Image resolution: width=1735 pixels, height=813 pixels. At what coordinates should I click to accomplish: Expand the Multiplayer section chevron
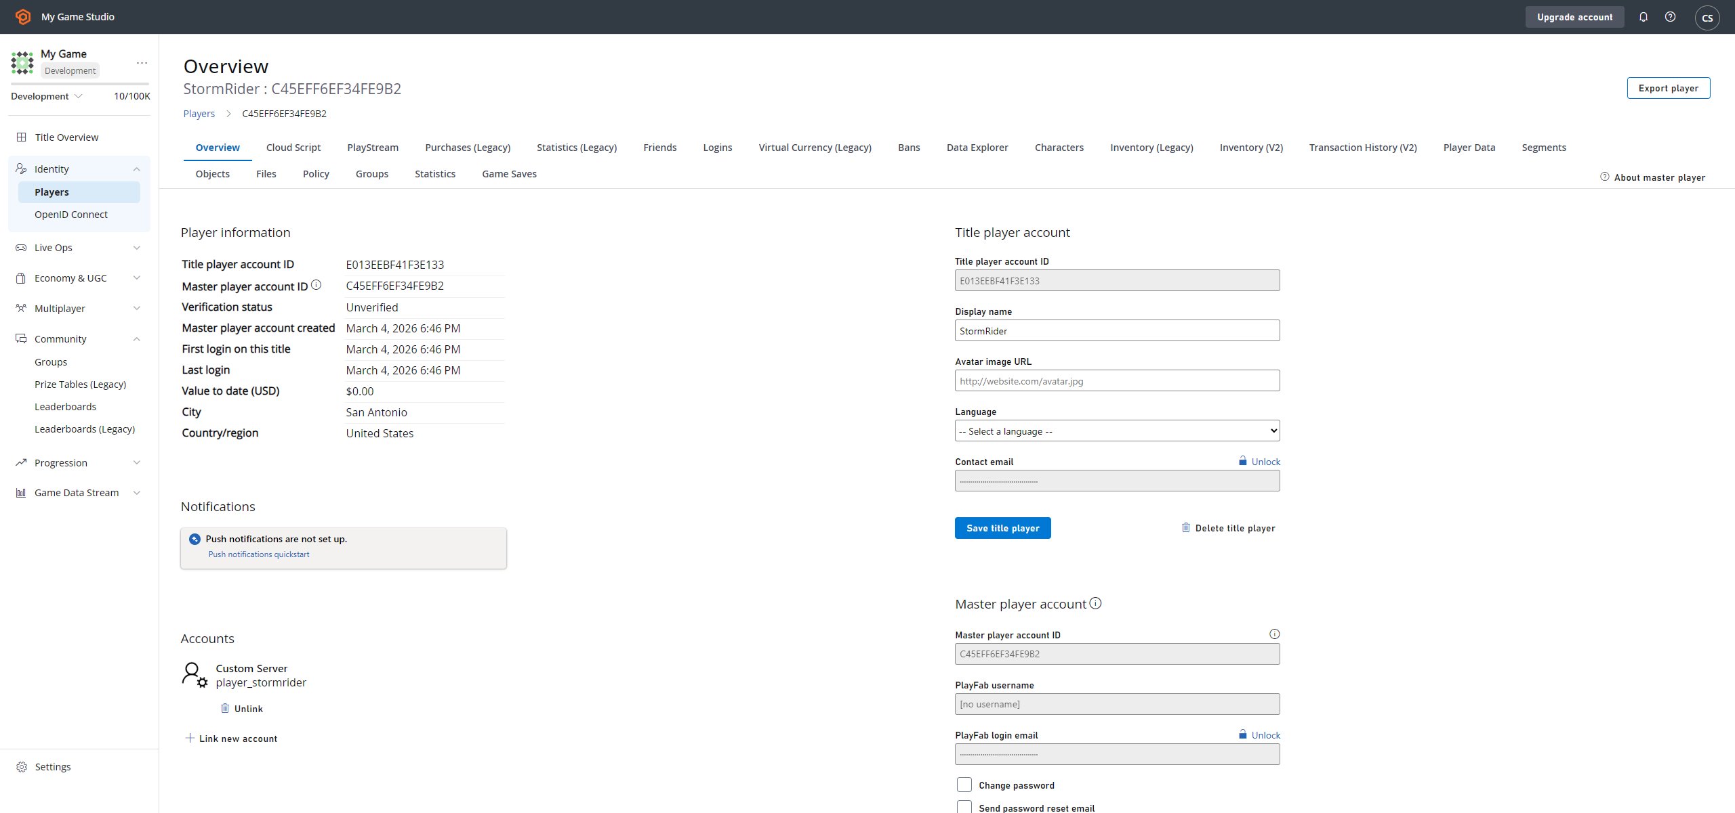click(x=137, y=309)
